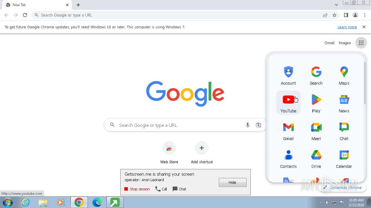Open Google Calendar app icon

pos(344,159)
